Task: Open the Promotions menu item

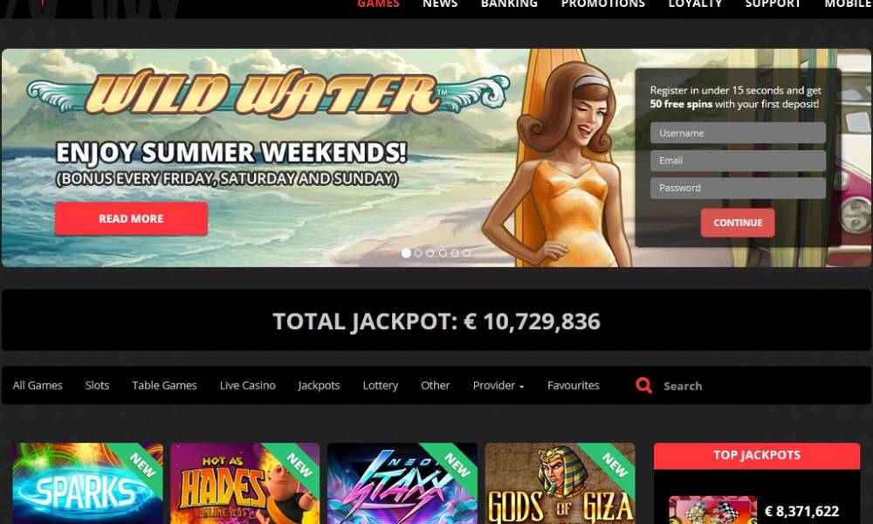Action: [x=603, y=3]
